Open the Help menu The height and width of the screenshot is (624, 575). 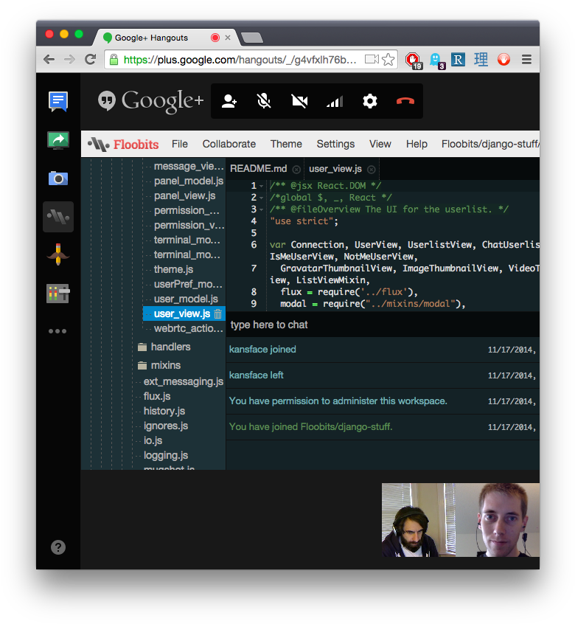click(417, 144)
